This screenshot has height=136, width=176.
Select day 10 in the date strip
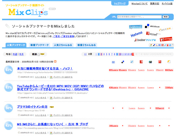point(120,54)
